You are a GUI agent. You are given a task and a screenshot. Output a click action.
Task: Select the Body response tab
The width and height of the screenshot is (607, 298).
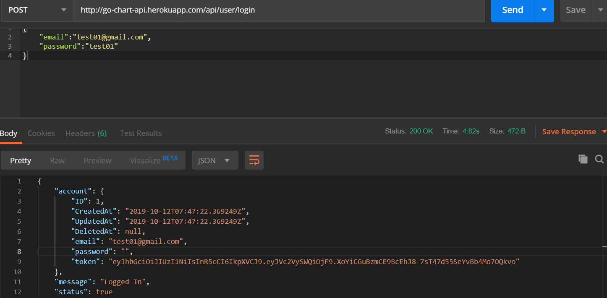(x=9, y=133)
